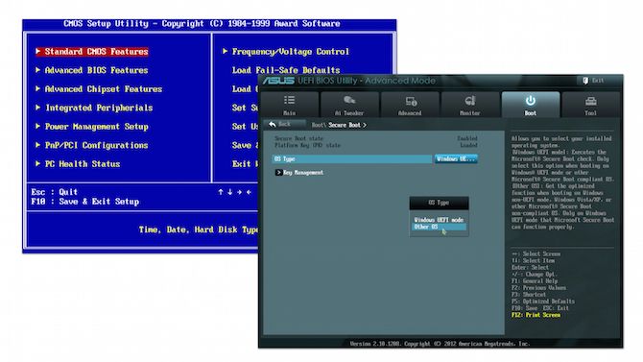Screen dimensions: 643x362
Task: Click the Version copyright footer text
Action: 440,344
